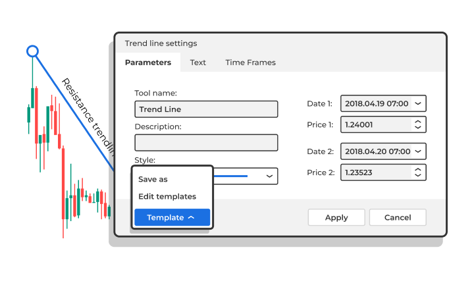Open the Date 2 dropdown chevron

pos(418,151)
